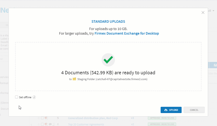Select the checkbox for row 5
This screenshot has height=126, width=217.
point(42,118)
